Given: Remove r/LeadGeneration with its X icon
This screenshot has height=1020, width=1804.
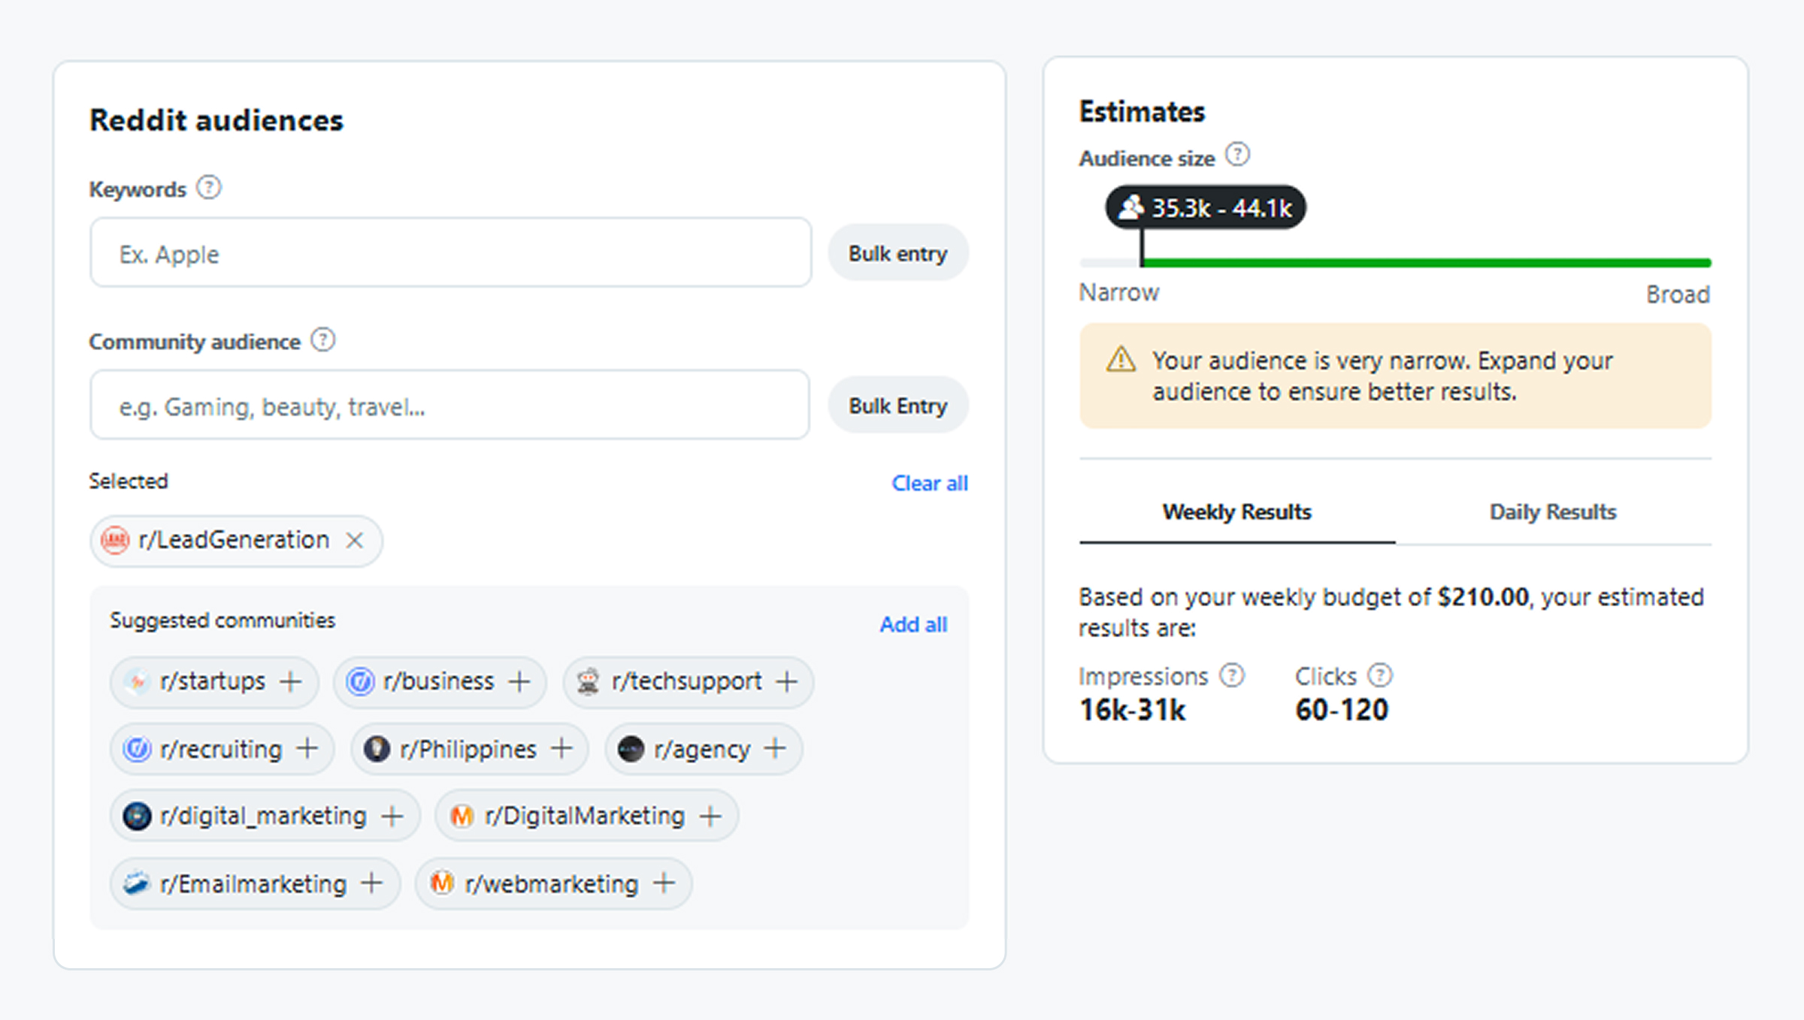Looking at the screenshot, I should [355, 540].
